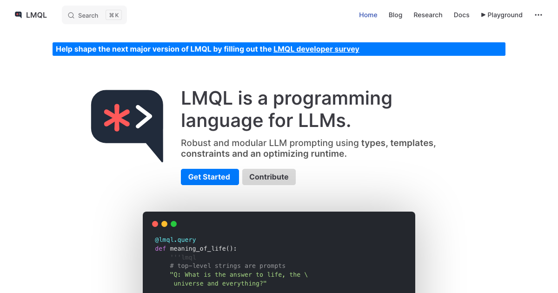Click the LMQL logo icon in navbar

coord(18,15)
